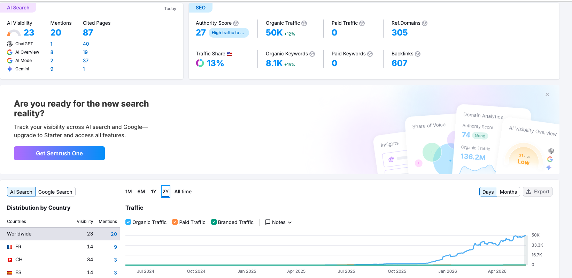
Task: Set the time range to 2Y
Action: click(x=165, y=192)
